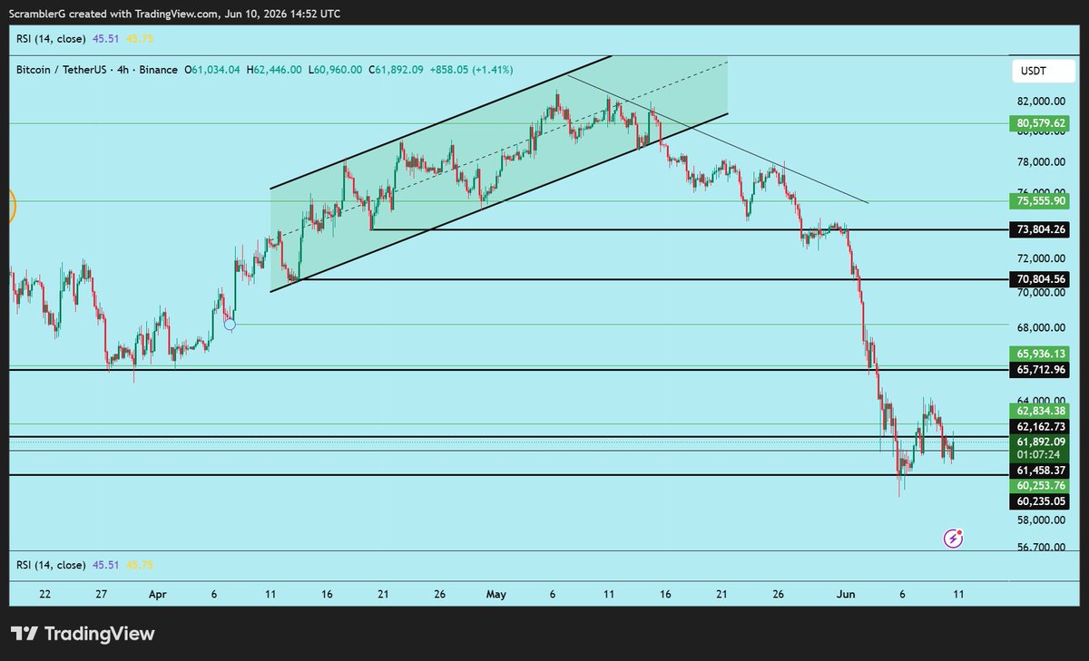The height and width of the screenshot is (661, 1089).
Task: Click the RSI (14, close) legend in the bottom pane
Action: pyautogui.click(x=52, y=565)
